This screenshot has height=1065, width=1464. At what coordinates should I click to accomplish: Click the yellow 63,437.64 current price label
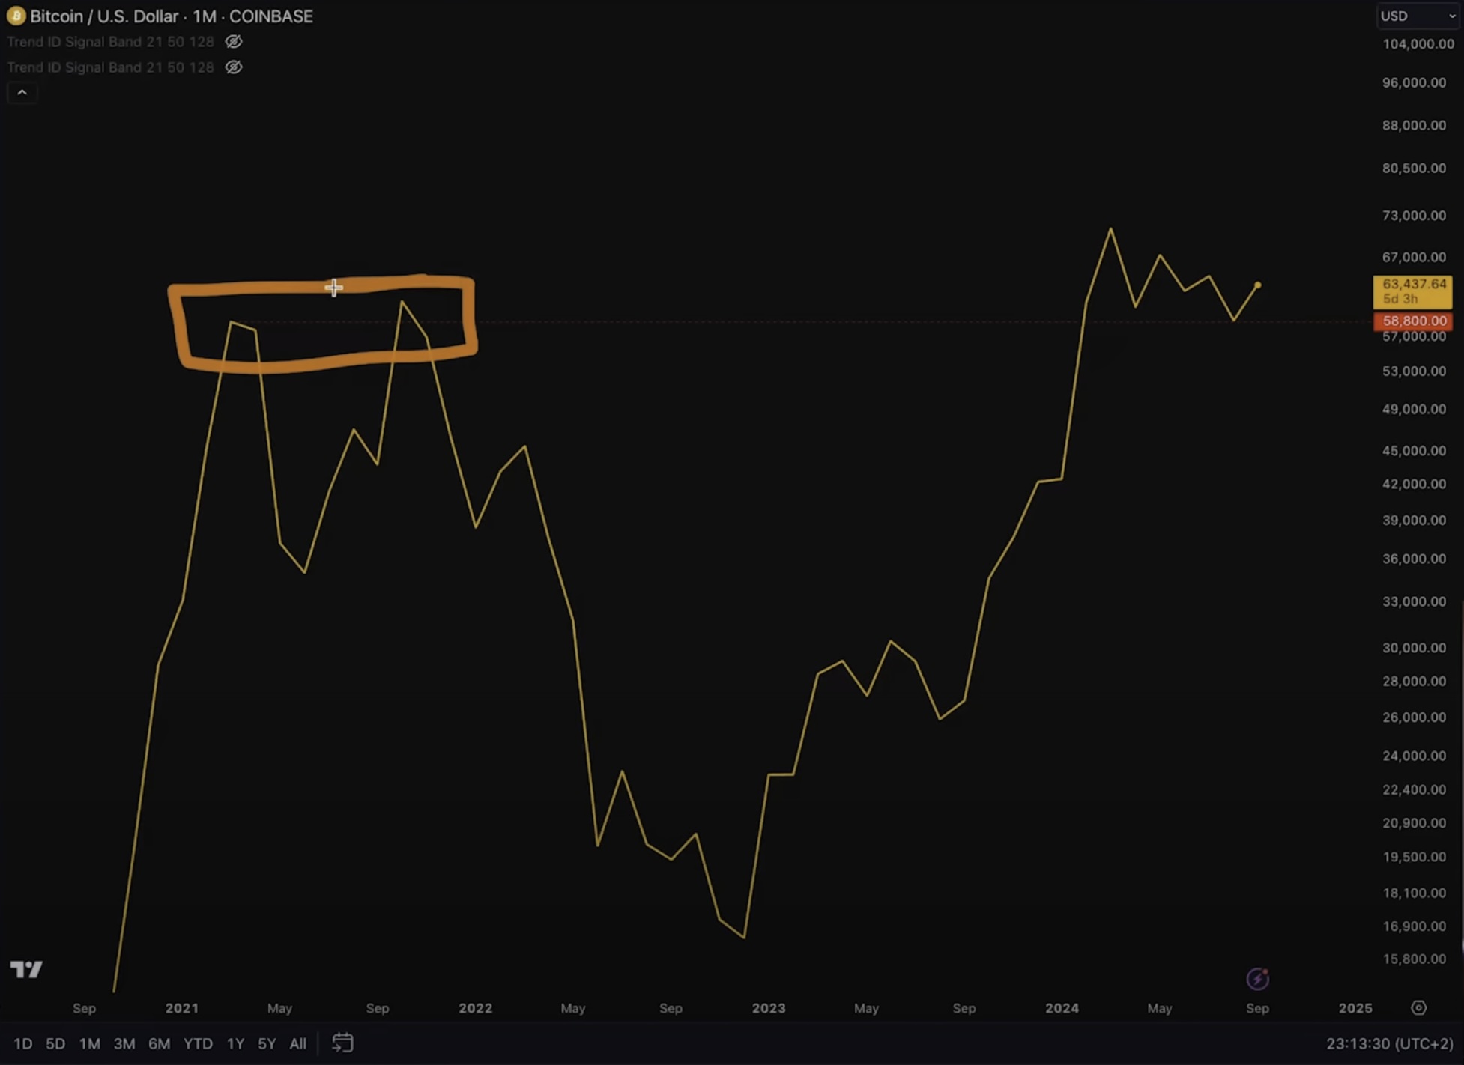tap(1412, 291)
